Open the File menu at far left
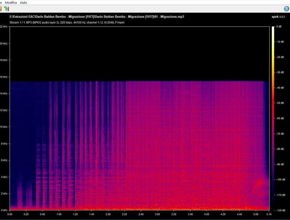 [x=1, y=3]
